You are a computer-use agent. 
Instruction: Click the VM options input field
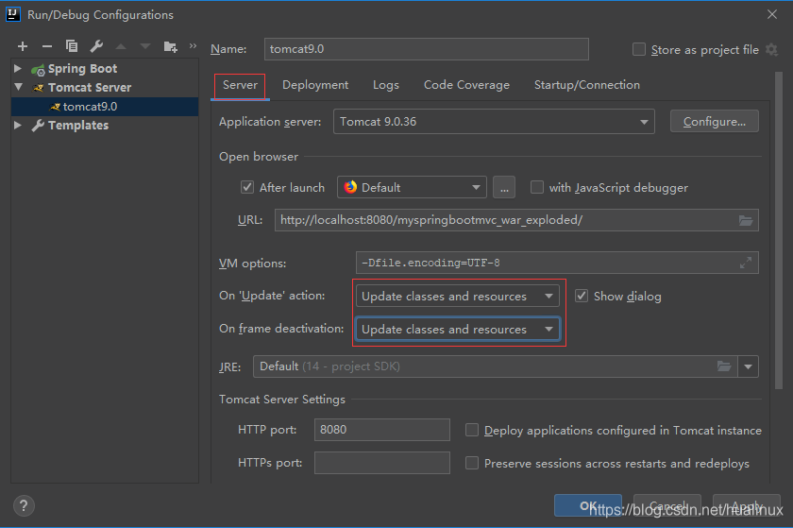point(557,263)
